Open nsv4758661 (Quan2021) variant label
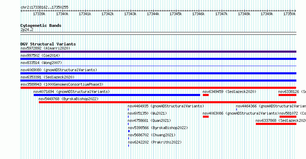This screenshot has width=306, height=159. (x=149, y=120)
